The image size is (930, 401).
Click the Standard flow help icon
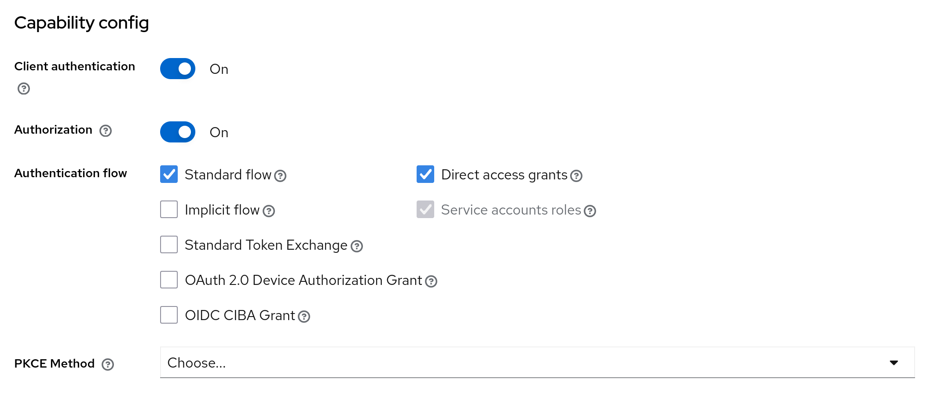[x=280, y=176]
